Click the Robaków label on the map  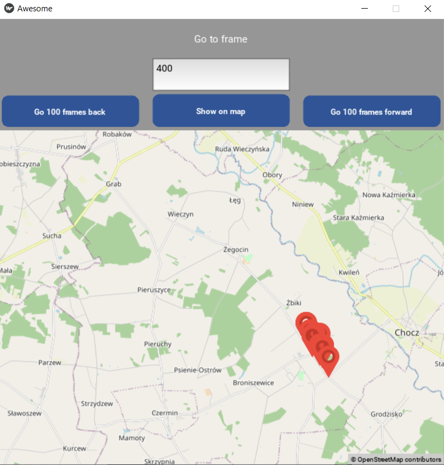click(x=117, y=134)
